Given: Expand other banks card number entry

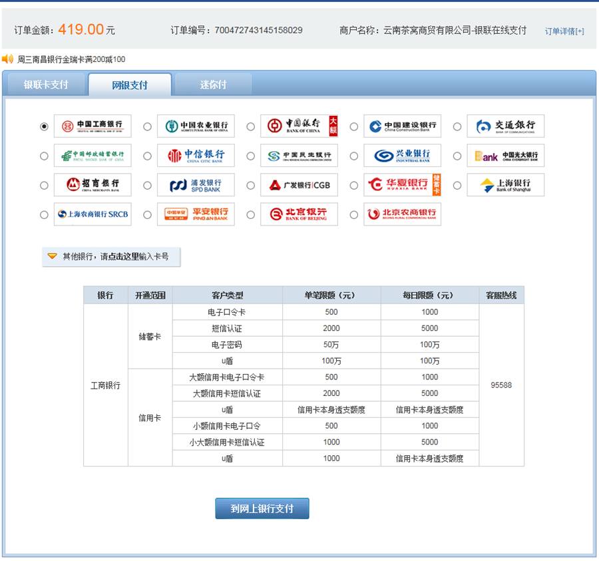Looking at the screenshot, I should click(111, 256).
